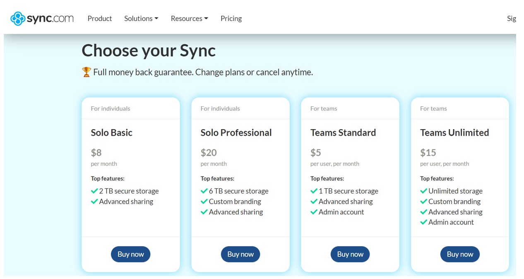524x279 pixels.
Task: Click Top features label in Solo Professional card
Action: coord(217,179)
